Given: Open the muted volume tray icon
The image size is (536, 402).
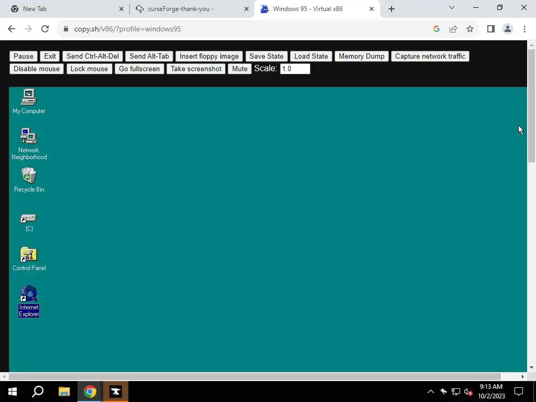Looking at the screenshot, I should click(x=468, y=392).
